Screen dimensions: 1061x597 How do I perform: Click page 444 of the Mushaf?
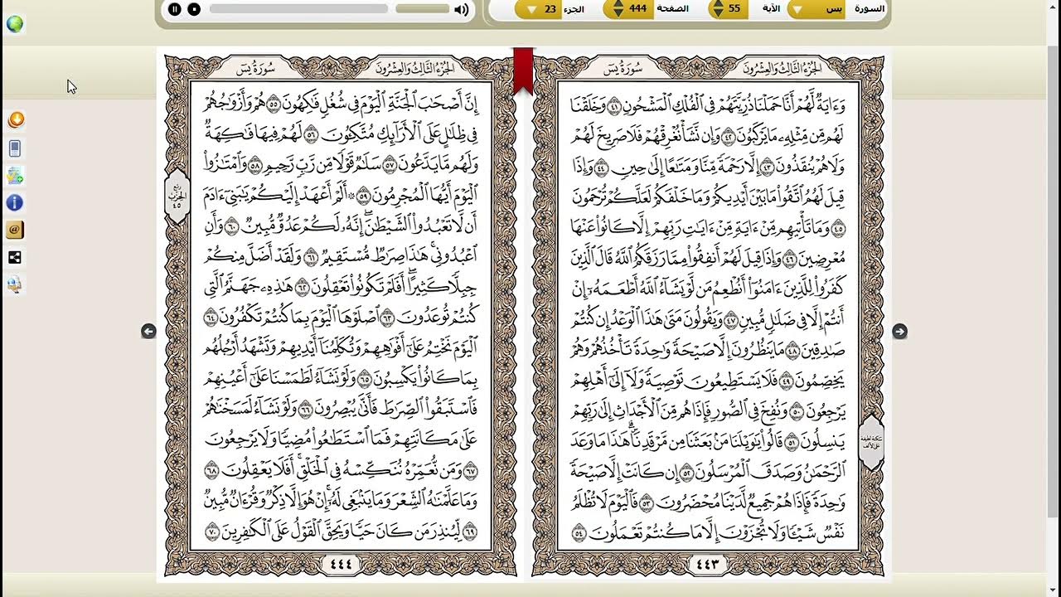coord(341,315)
